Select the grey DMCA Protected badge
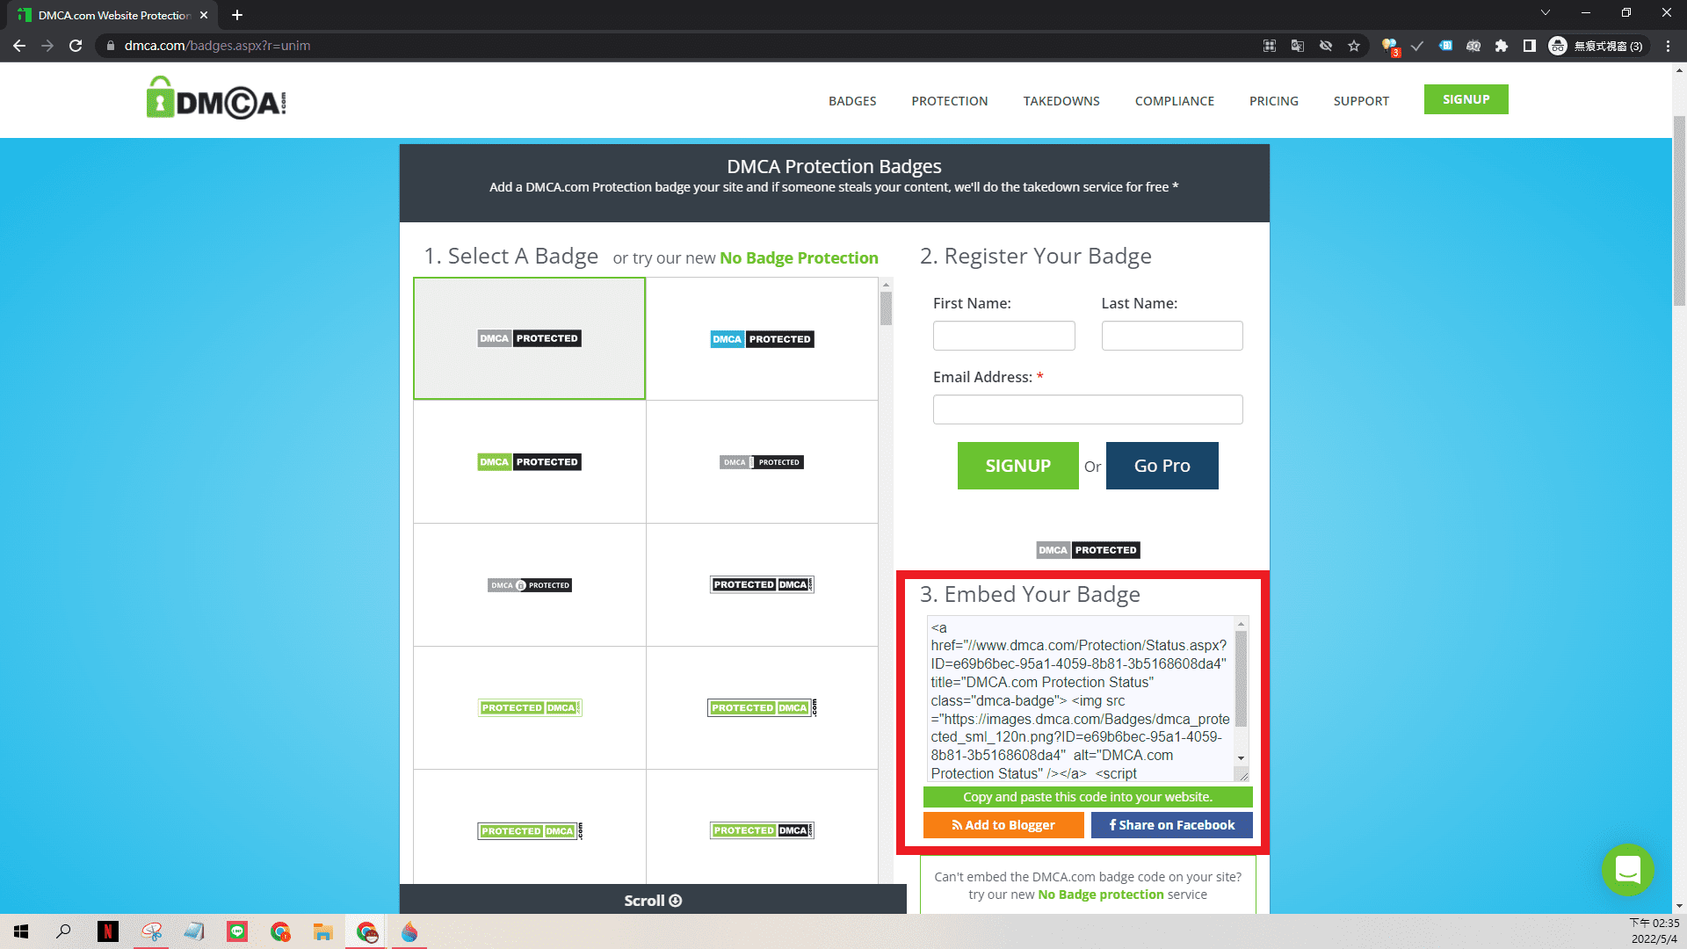This screenshot has width=1687, height=949. coord(529,338)
